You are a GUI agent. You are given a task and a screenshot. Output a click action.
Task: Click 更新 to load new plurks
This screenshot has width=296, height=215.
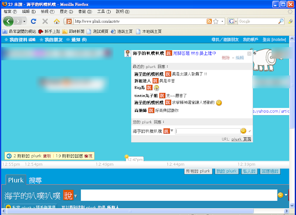[47, 156]
